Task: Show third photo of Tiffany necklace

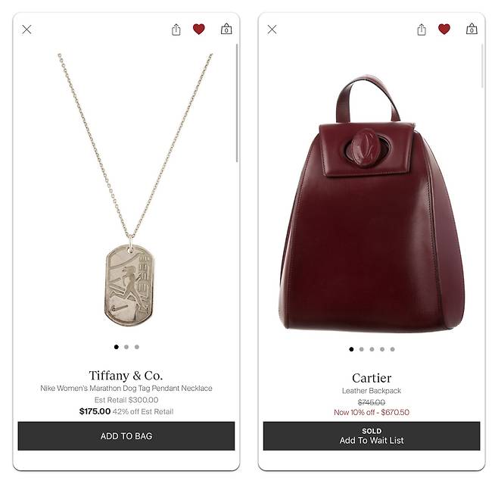Action: (x=137, y=347)
